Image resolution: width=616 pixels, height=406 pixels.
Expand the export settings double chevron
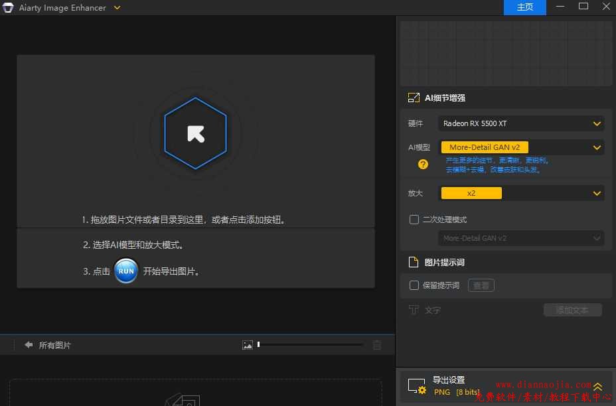coord(597,386)
